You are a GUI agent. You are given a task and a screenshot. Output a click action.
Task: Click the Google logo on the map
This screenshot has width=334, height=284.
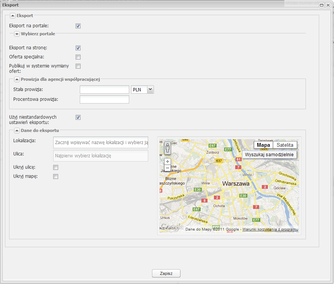pyautogui.click(x=172, y=227)
